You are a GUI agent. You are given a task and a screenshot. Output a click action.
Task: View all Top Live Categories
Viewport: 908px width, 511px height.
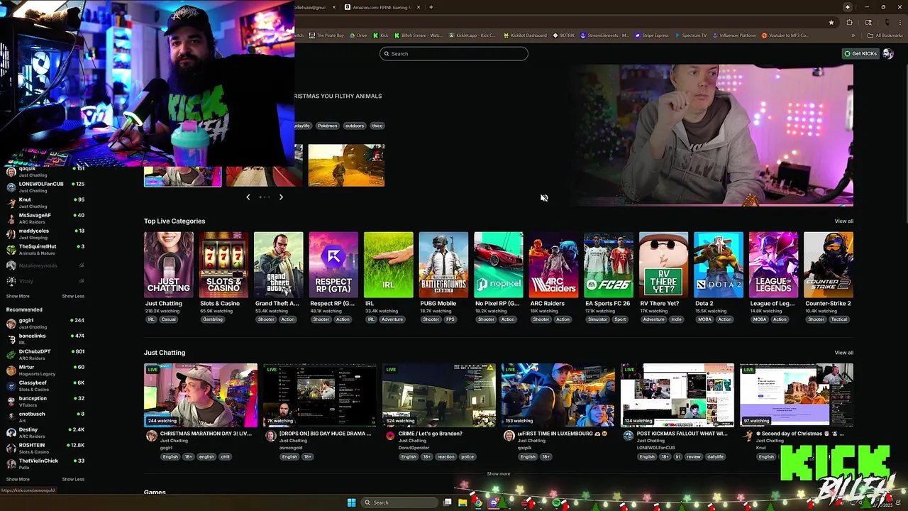point(843,221)
